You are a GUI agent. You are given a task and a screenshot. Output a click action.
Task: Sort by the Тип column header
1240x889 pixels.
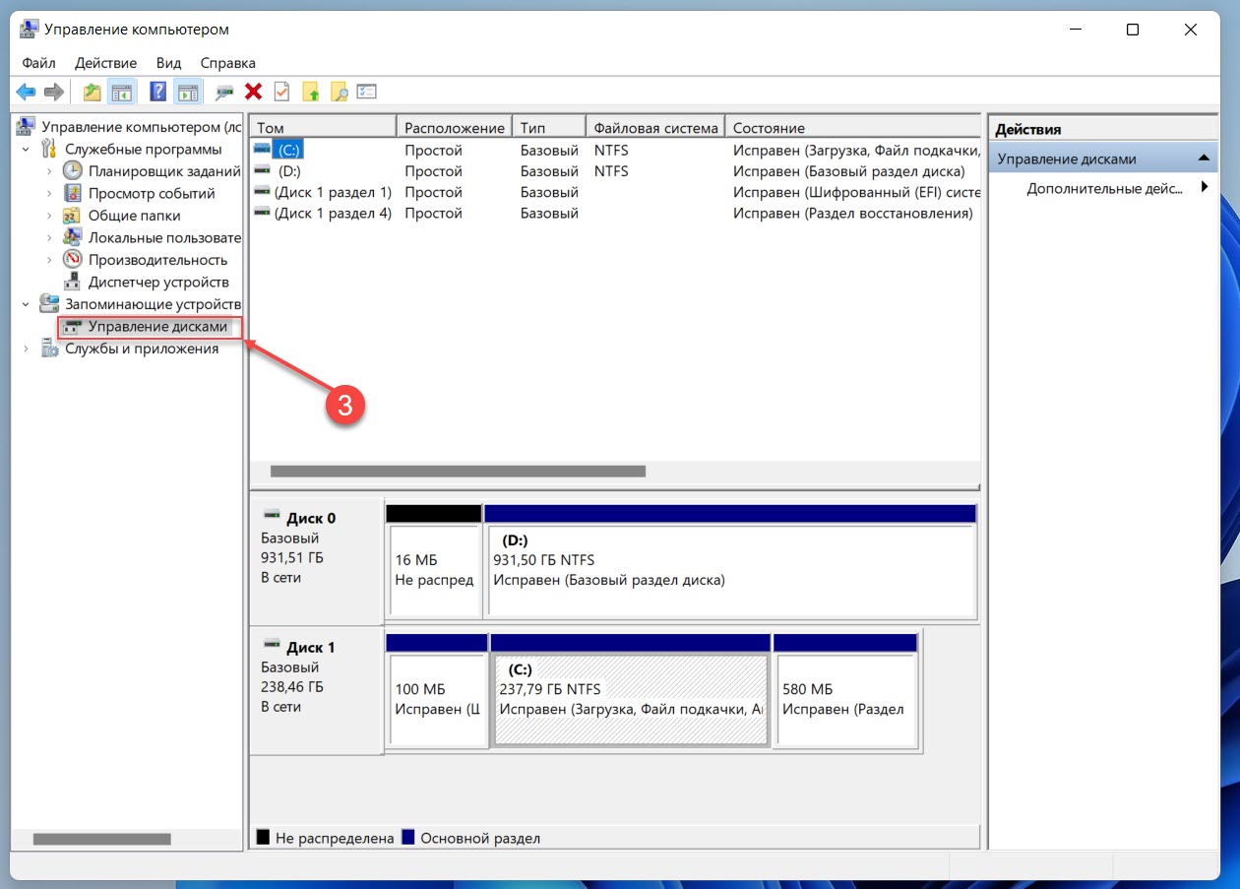tap(549, 127)
